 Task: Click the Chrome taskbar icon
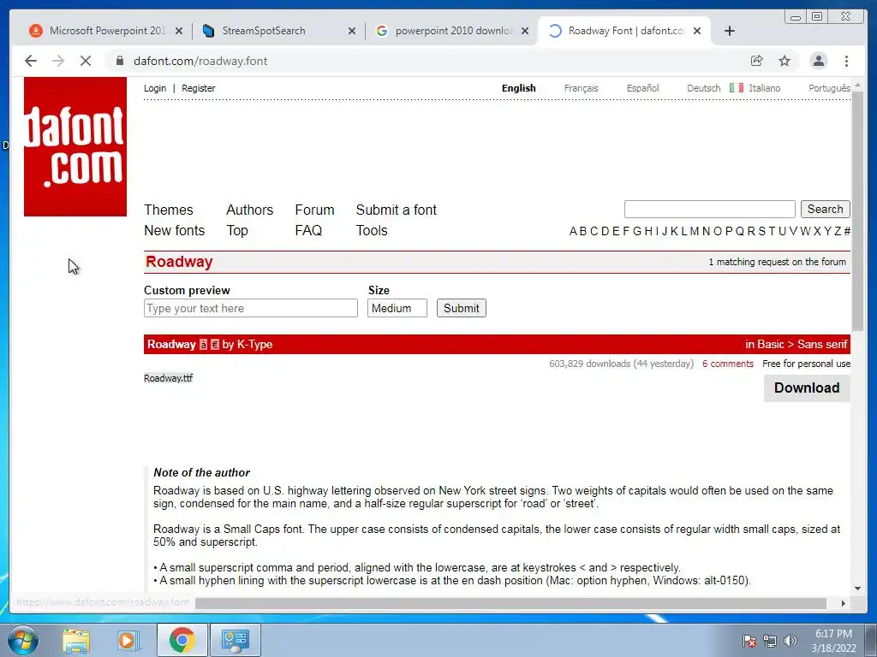click(x=182, y=640)
